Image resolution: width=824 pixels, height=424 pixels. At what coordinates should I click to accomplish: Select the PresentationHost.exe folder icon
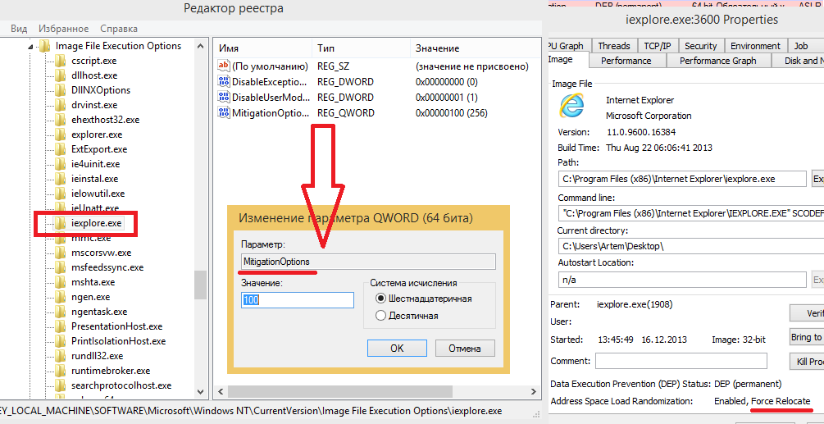point(61,326)
